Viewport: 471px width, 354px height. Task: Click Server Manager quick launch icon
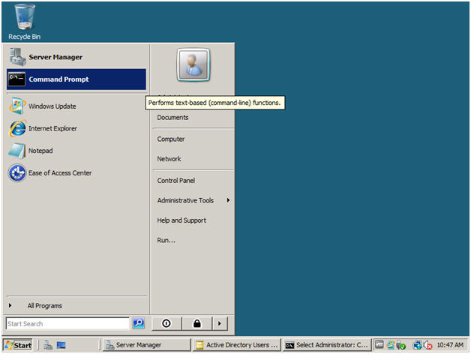point(48,345)
